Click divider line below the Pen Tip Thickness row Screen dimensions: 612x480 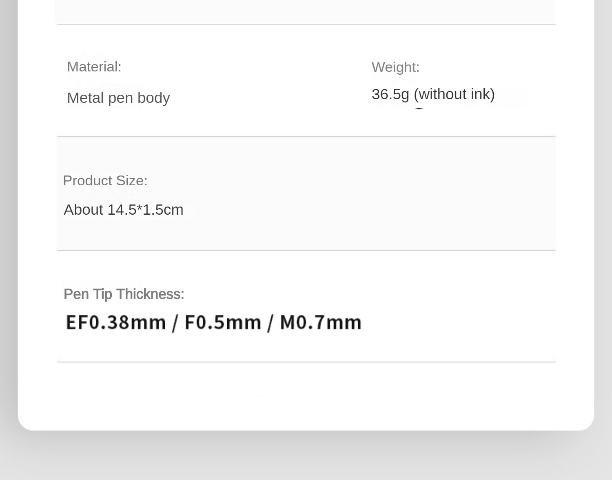(x=306, y=362)
